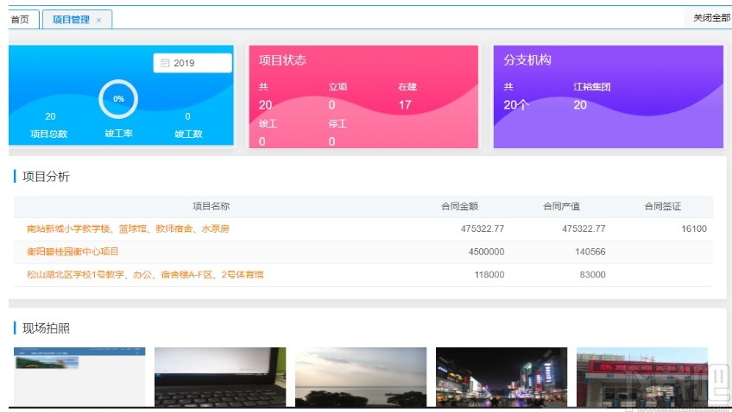The image size is (732, 412).
Task: Click the 合同产值 column header
Action: click(x=562, y=206)
